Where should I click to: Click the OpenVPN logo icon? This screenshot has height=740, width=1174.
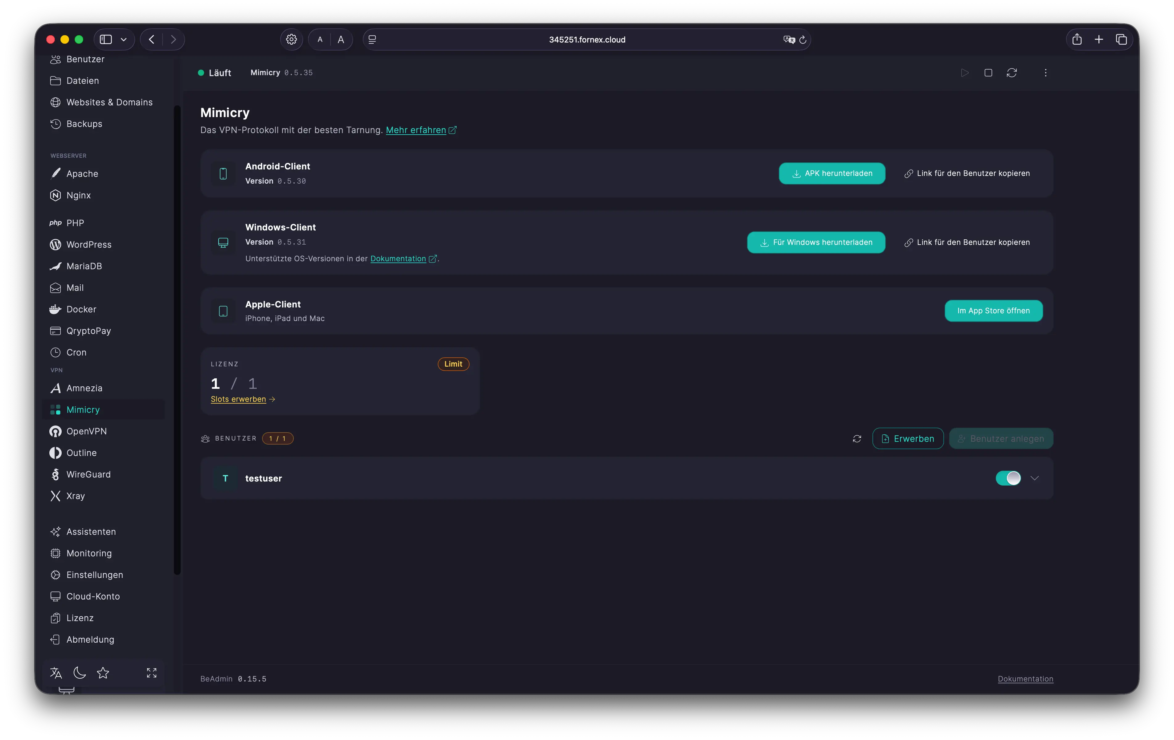(x=55, y=431)
